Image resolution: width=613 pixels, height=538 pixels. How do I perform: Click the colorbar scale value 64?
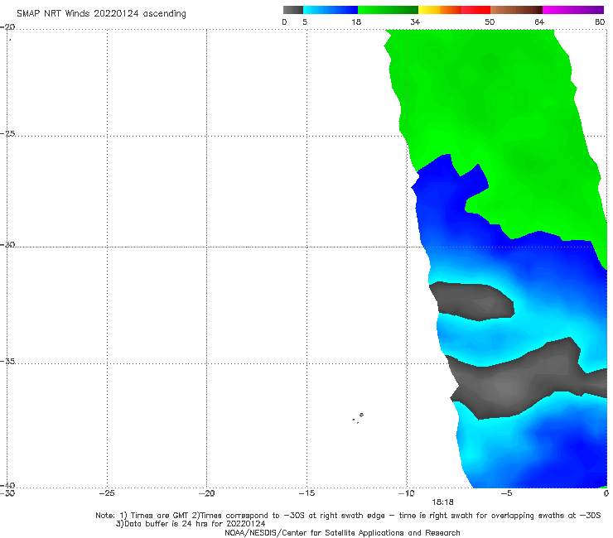[539, 22]
